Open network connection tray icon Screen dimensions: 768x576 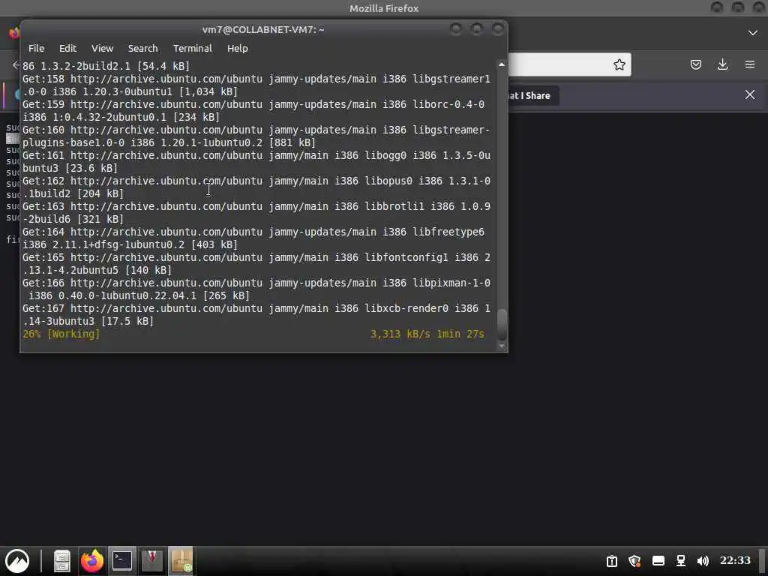pos(681,561)
